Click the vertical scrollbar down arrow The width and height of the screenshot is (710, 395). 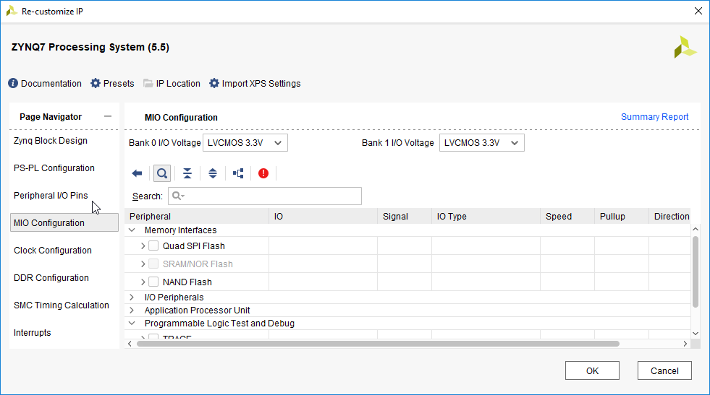[x=696, y=334]
